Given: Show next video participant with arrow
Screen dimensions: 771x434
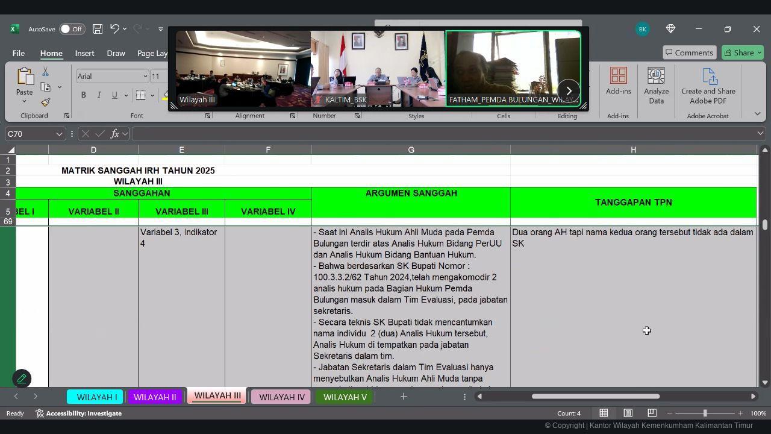Looking at the screenshot, I should click(x=569, y=91).
